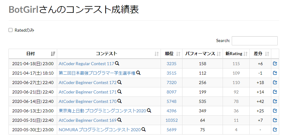Click share icon in the 2020-06-21 row
The image size is (281, 137).
click(x=275, y=92)
